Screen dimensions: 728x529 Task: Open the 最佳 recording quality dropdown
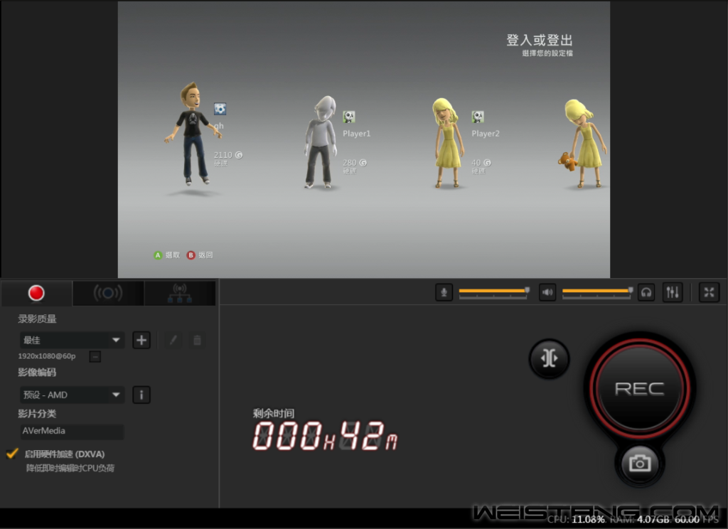(72, 340)
